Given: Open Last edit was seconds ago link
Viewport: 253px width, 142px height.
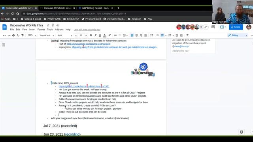Looking at the screenshot, I should [x=87, y=30].
